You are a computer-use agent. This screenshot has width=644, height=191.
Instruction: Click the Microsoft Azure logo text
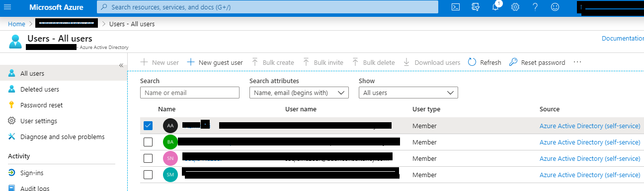(56, 7)
